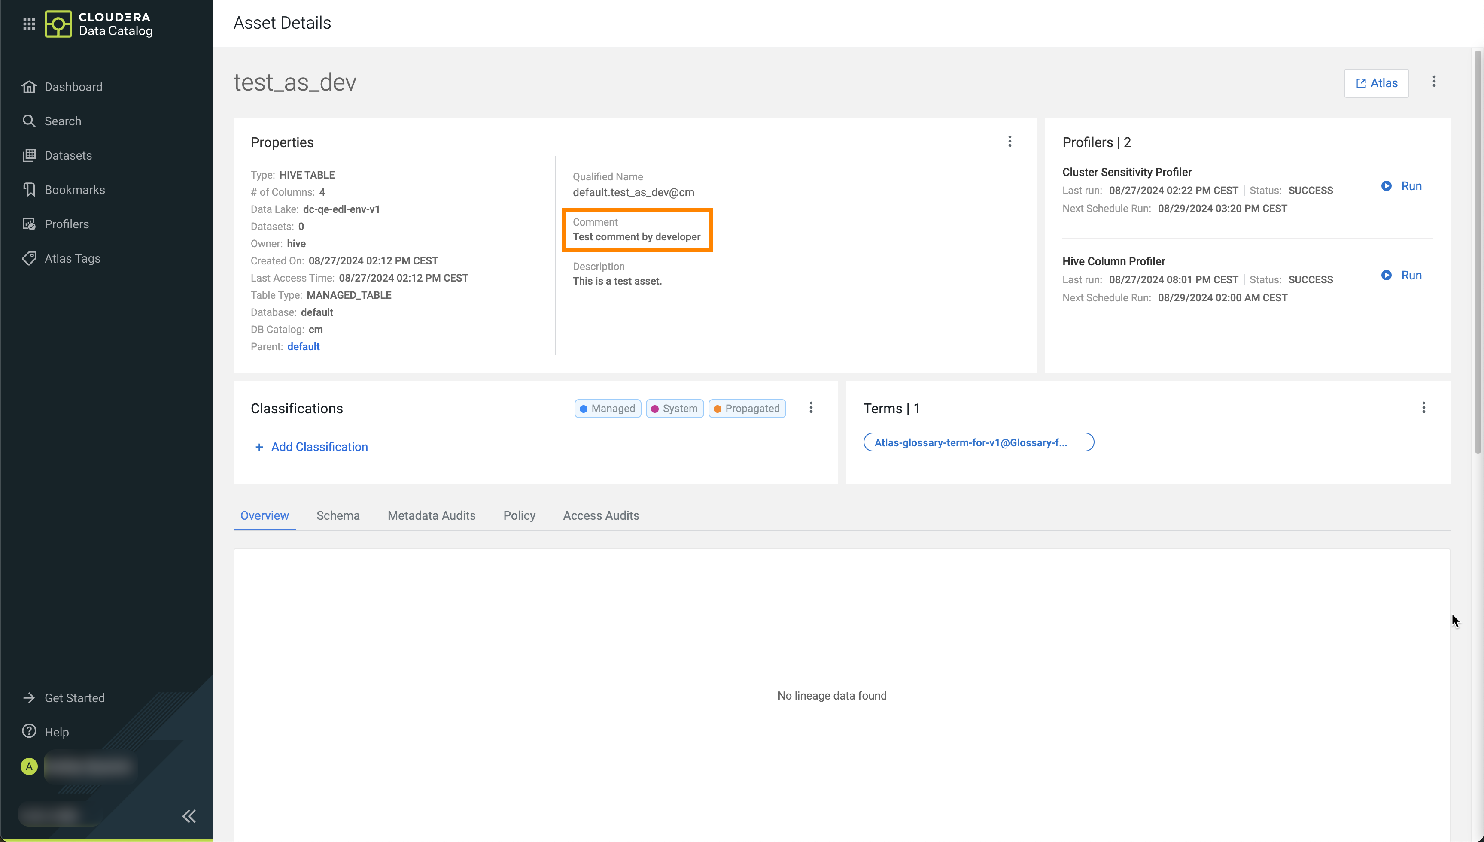
Task: Click the Dashboard home icon
Action: click(29, 87)
